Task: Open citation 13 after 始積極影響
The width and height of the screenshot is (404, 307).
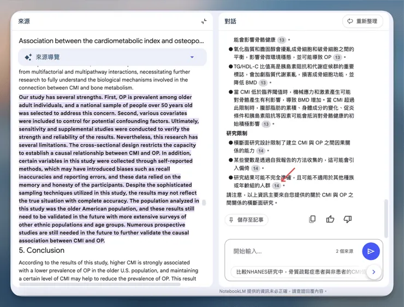Action: click(266, 124)
